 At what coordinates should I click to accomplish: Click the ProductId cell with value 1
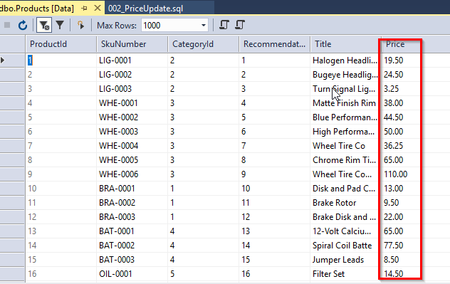(x=61, y=61)
